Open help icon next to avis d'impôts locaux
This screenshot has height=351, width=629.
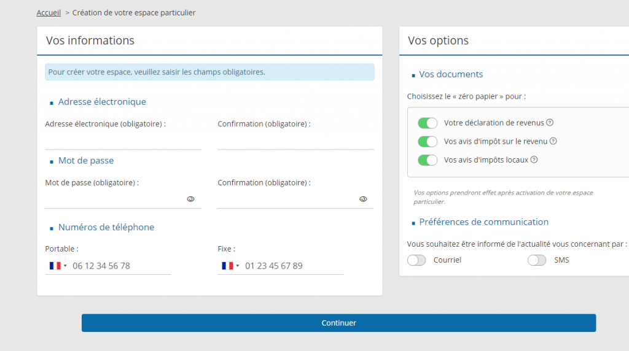click(x=534, y=160)
